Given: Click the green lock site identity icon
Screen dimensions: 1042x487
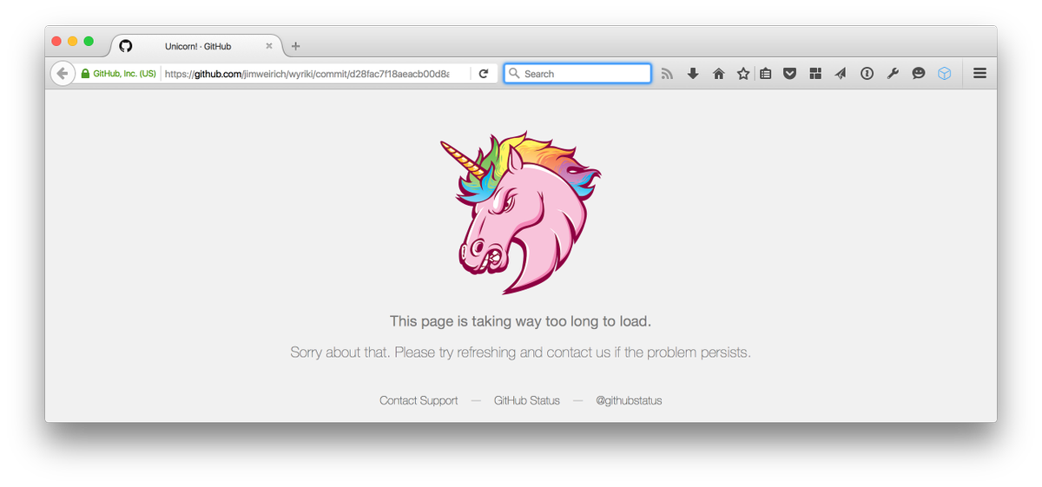Looking at the screenshot, I should pyautogui.click(x=85, y=74).
